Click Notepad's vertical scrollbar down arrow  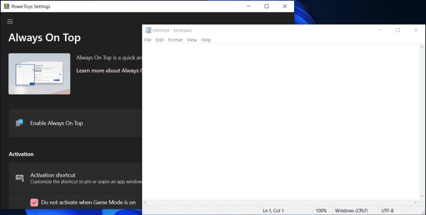[x=422, y=196]
